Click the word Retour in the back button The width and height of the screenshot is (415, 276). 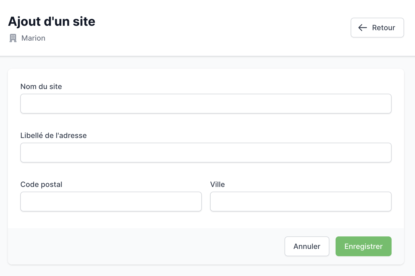coord(383,28)
